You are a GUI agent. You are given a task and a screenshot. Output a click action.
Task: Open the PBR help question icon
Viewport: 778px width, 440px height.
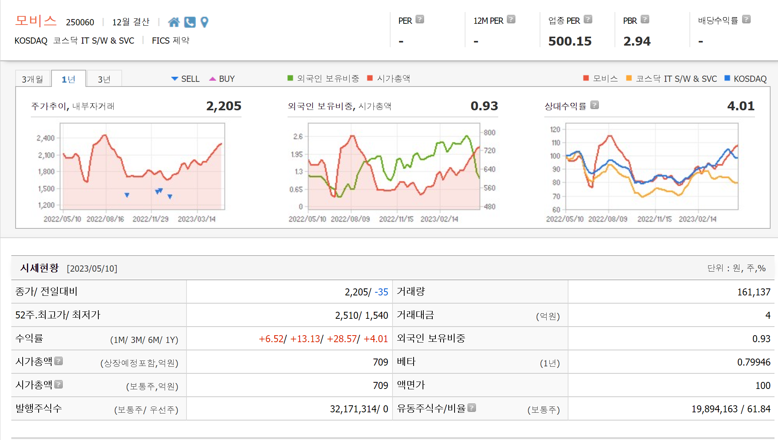pyautogui.click(x=645, y=19)
